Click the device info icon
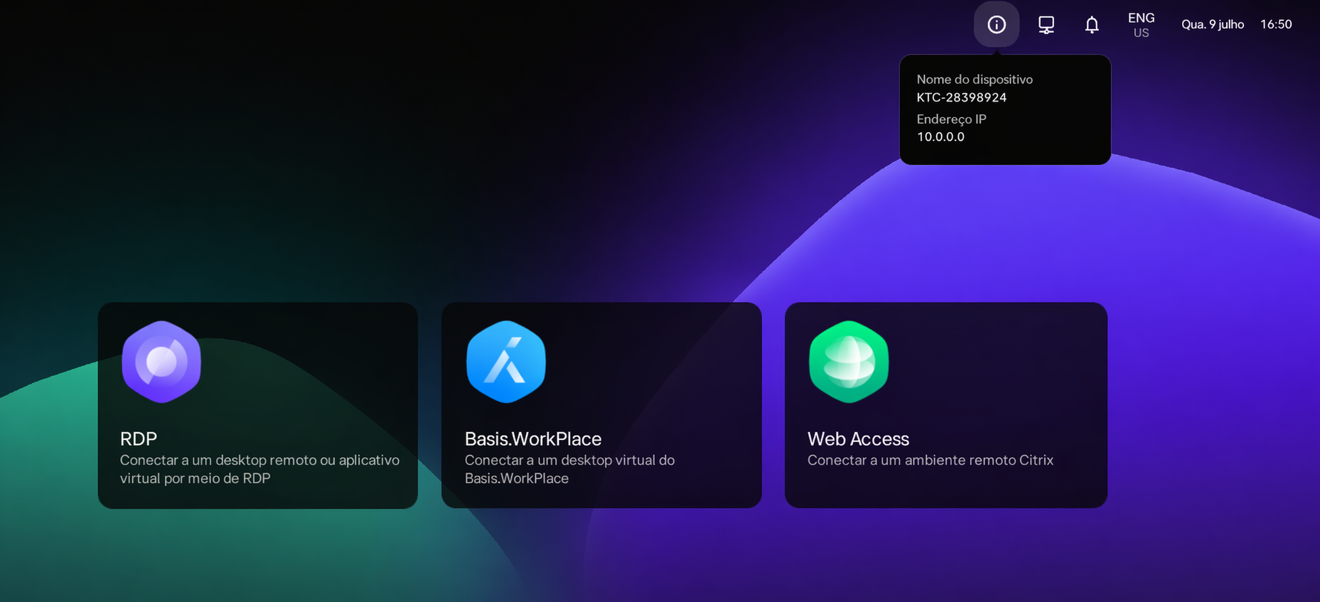Image resolution: width=1320 pixels, height=602 pixels. pyautogui.click(x=997, y=24)
